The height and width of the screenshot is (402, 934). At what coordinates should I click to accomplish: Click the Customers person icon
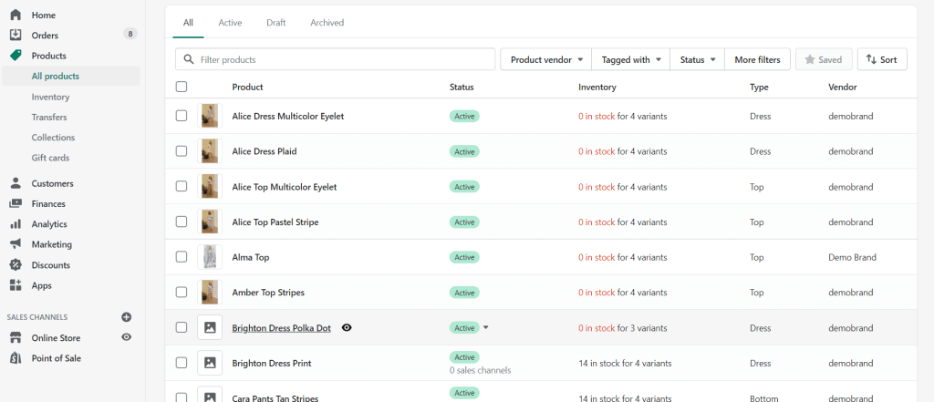pyautogui.click(x=16, y=183)
